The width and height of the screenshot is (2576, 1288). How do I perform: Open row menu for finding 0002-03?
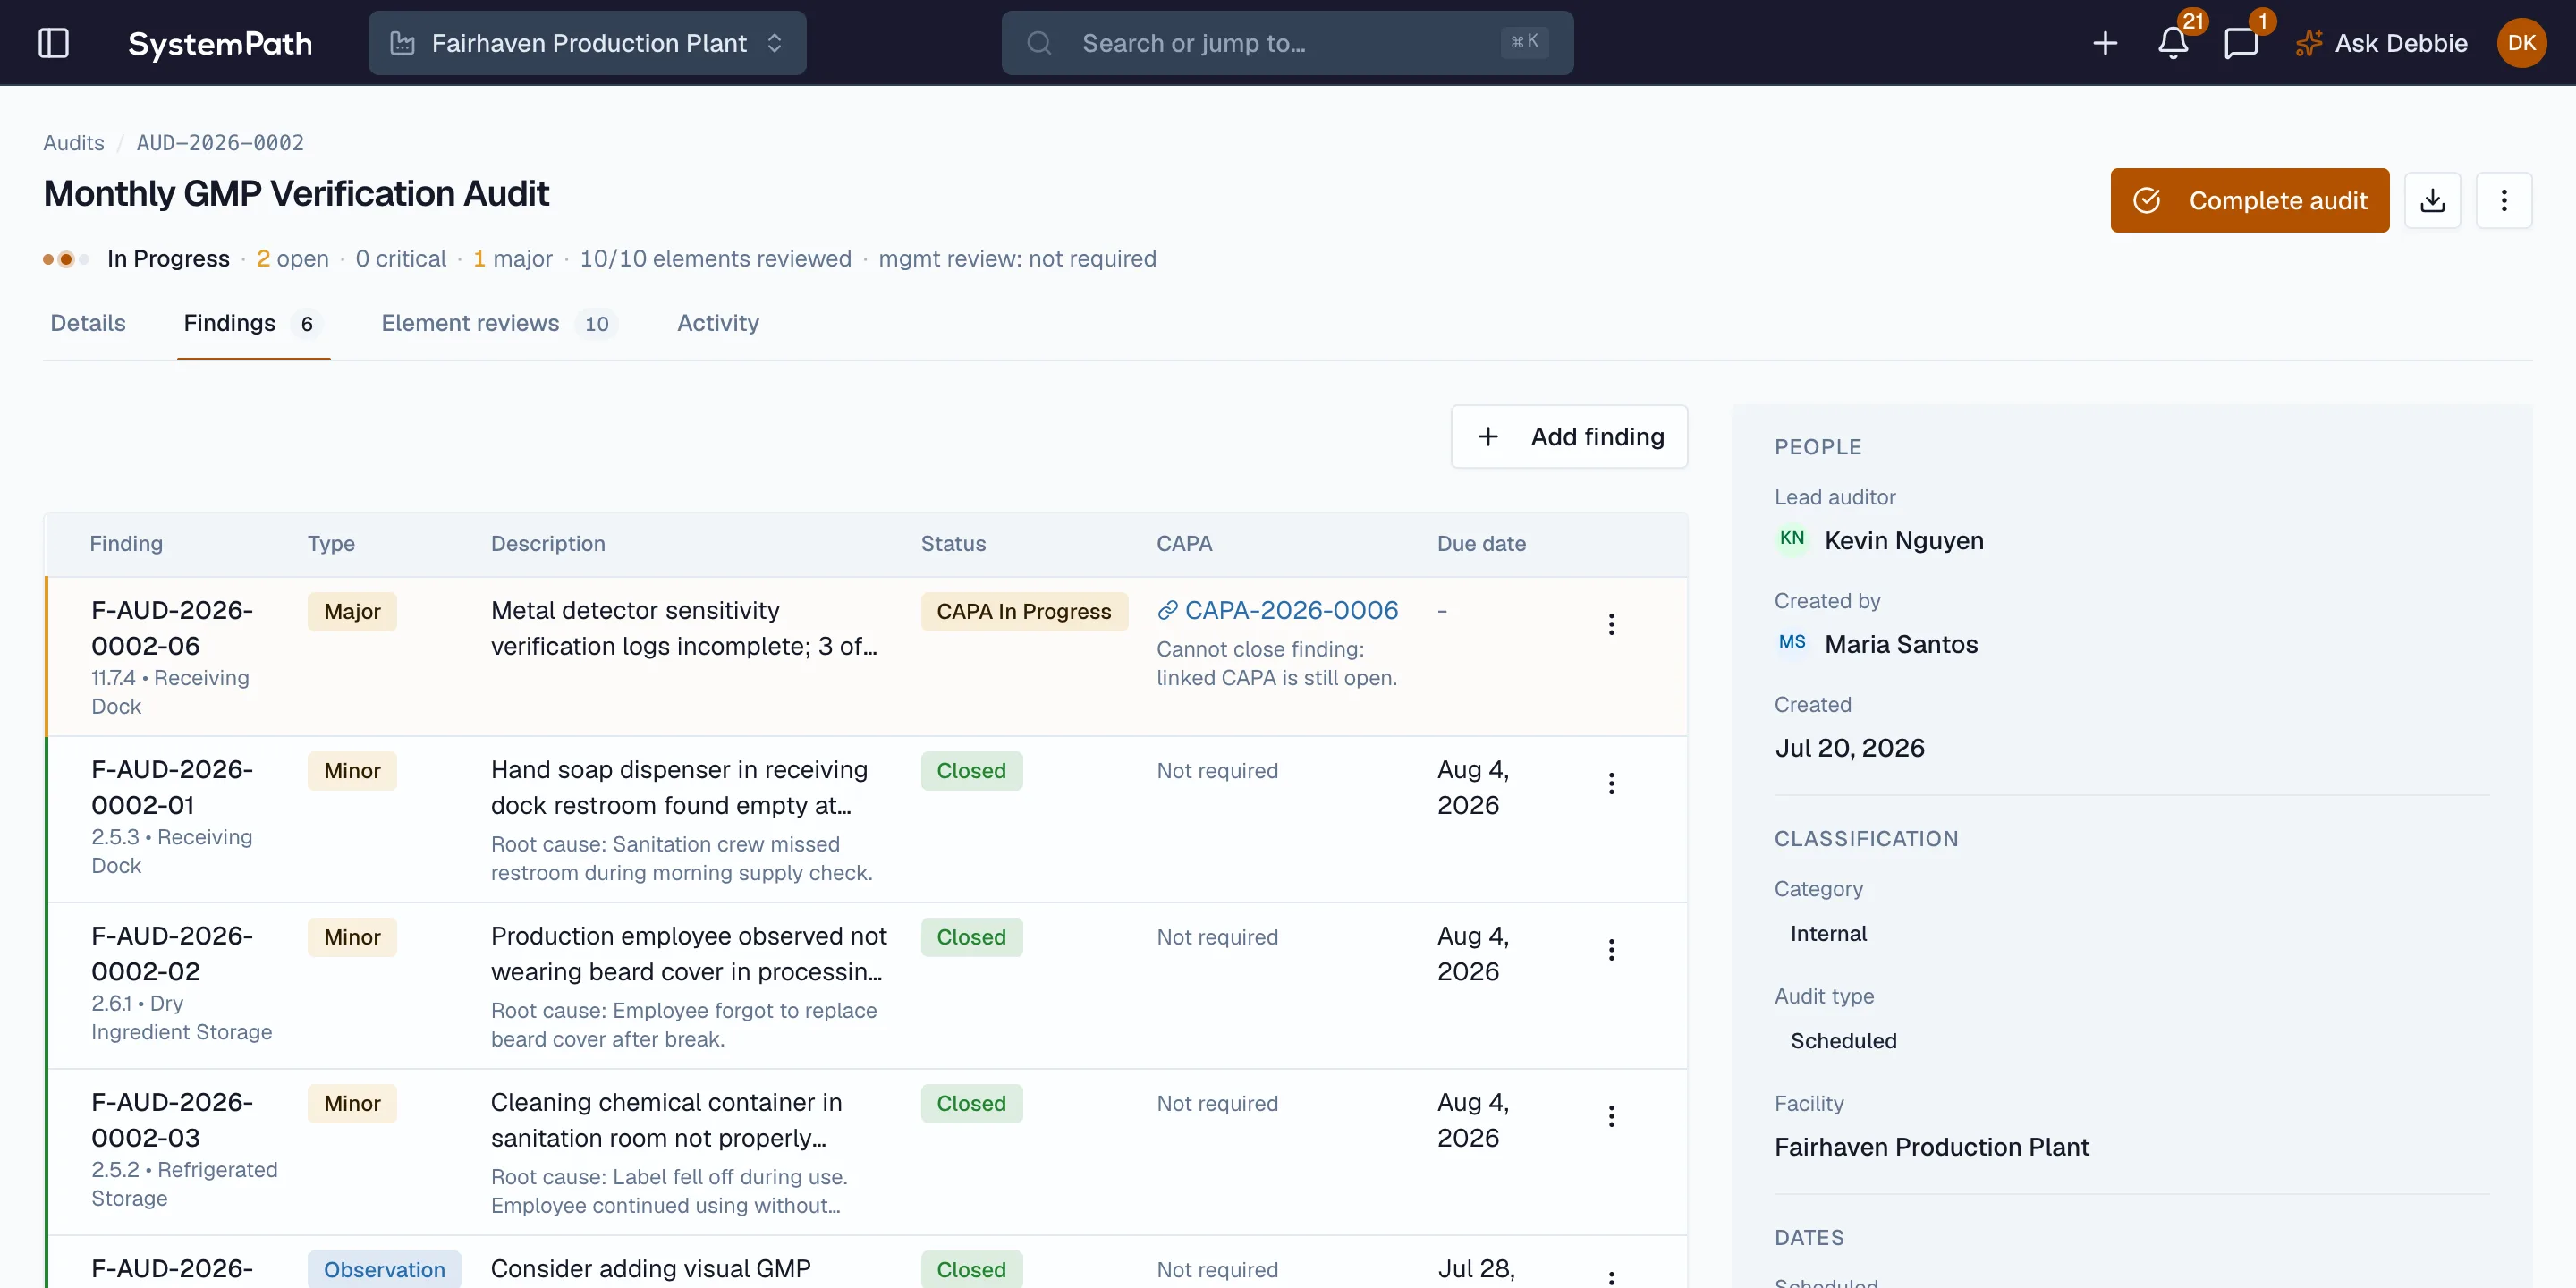(1611, 1115)
